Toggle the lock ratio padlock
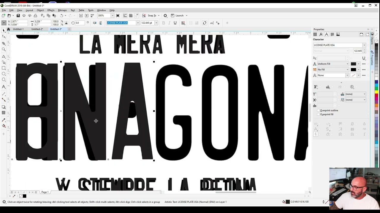 pos(66,23)
